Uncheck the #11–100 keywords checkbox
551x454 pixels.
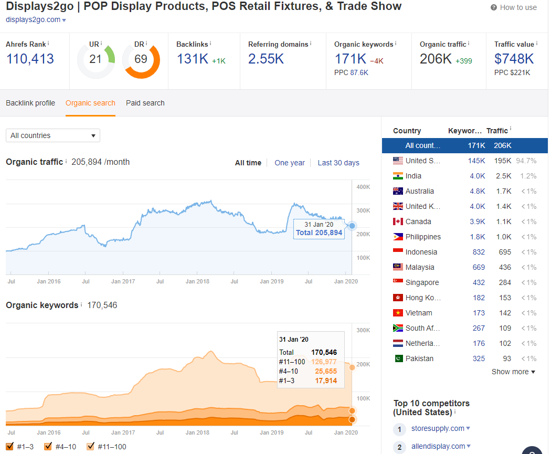click(90, 446)
